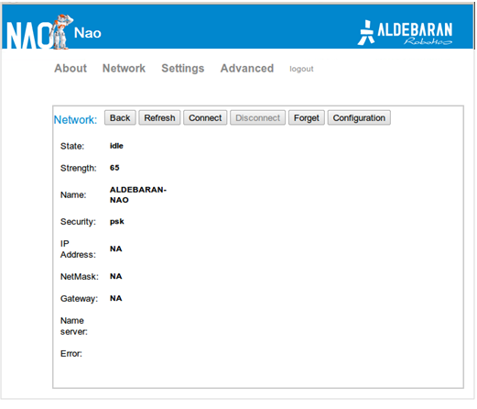This screenshot has width=477, height=409.
Task: Open the Advanced tab
Action: coord(247,69)
